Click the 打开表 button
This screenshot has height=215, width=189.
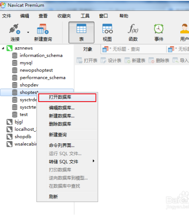[x=87, y=60]
